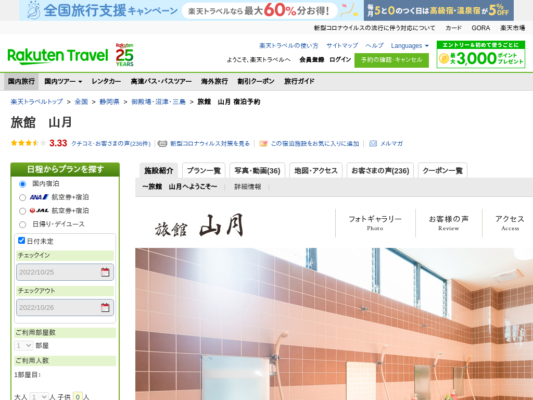Open the お客さまの声(236) tab
Image resolution: width=533 pixels, height=400 pixels.
click(x=380, y=170)
